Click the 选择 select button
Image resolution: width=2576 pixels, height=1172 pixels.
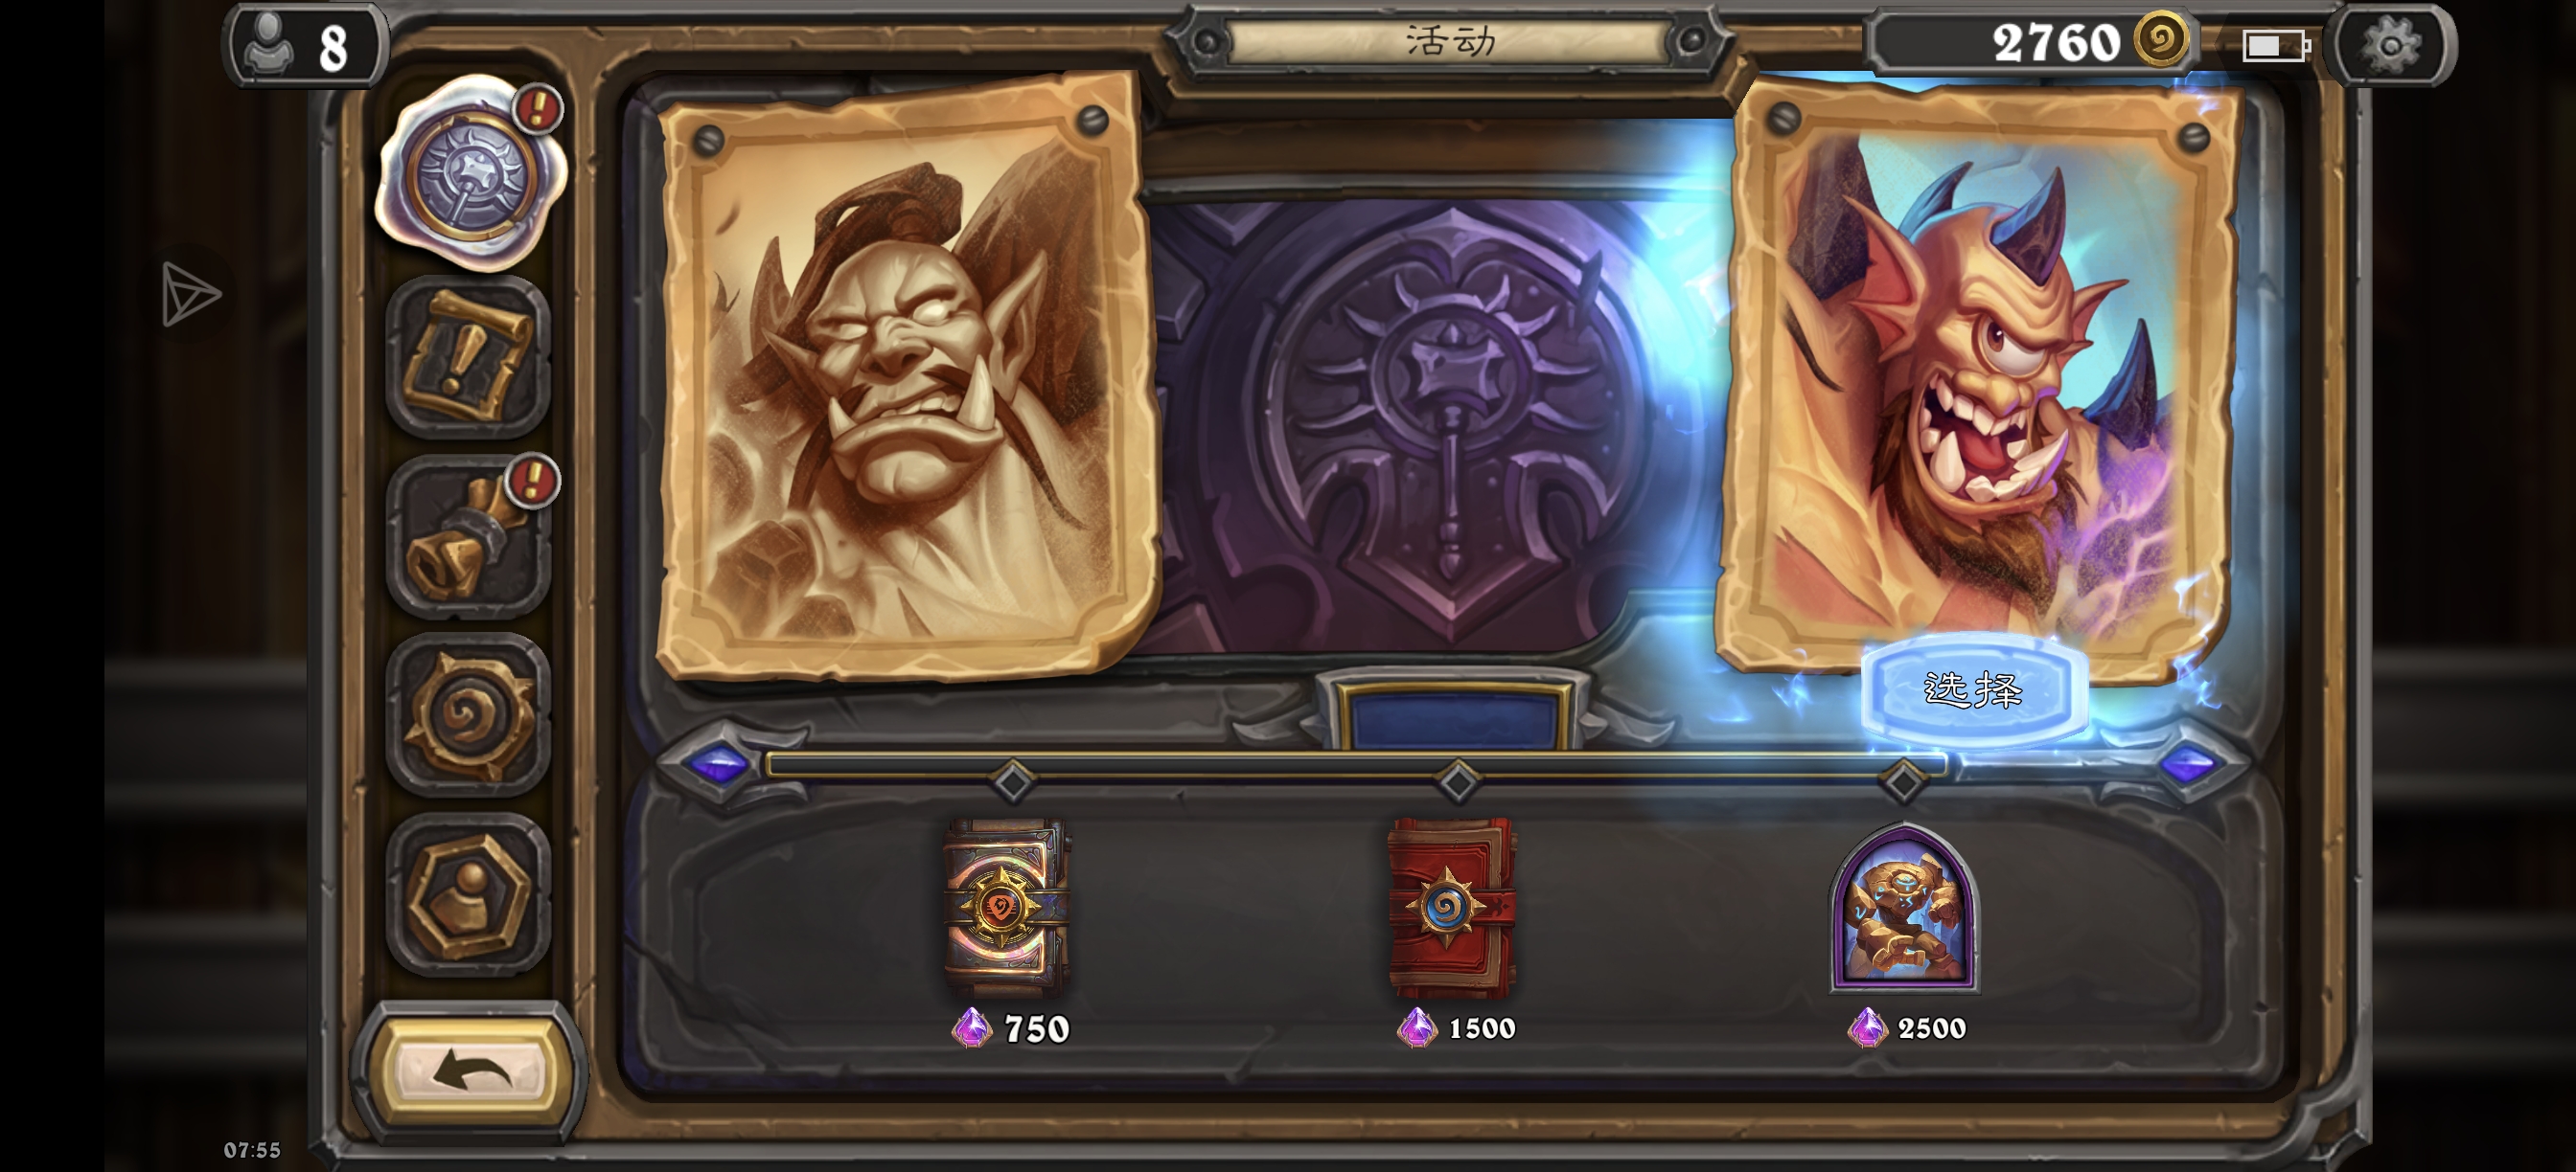point(1973,689)
